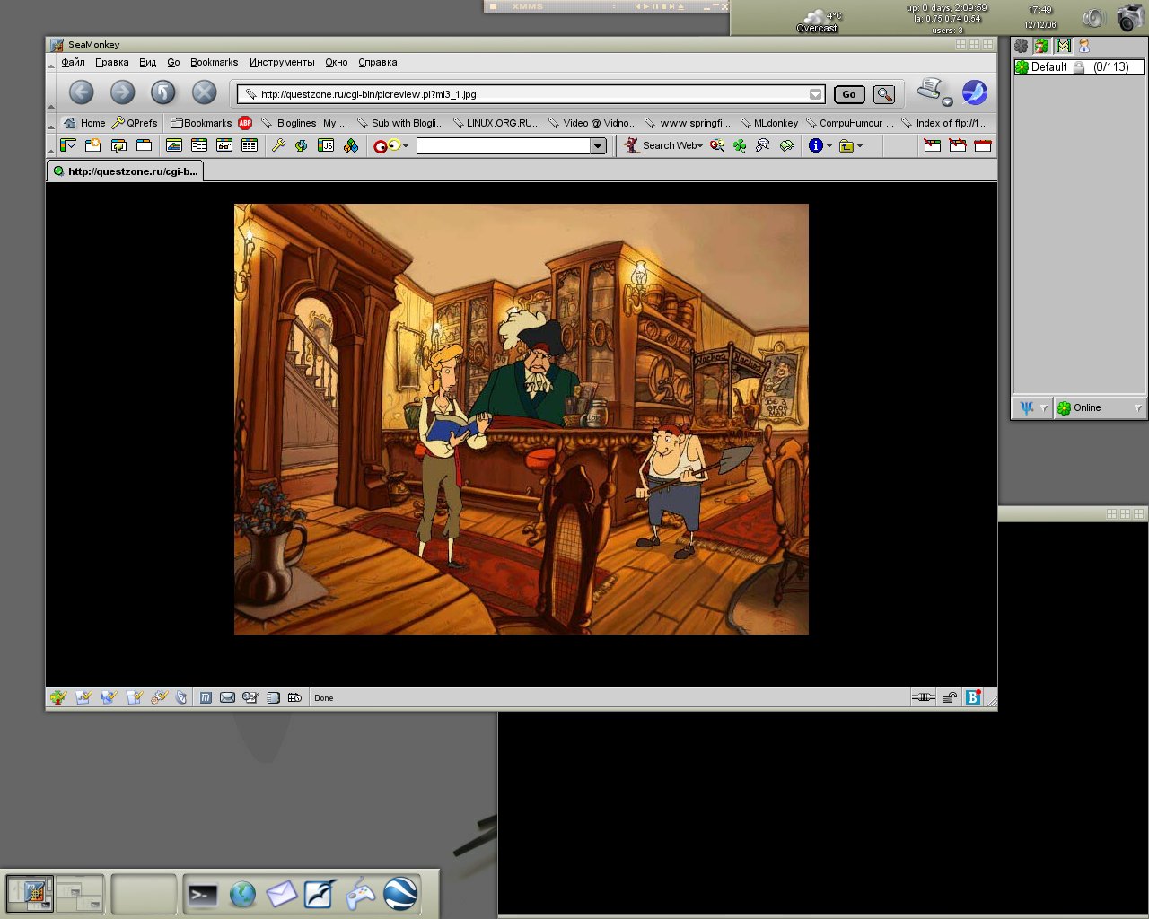This screenshot has height=919, width=1149.
Task: Click the camera screenshot icon in top panel
Action: click(1130, 17)
